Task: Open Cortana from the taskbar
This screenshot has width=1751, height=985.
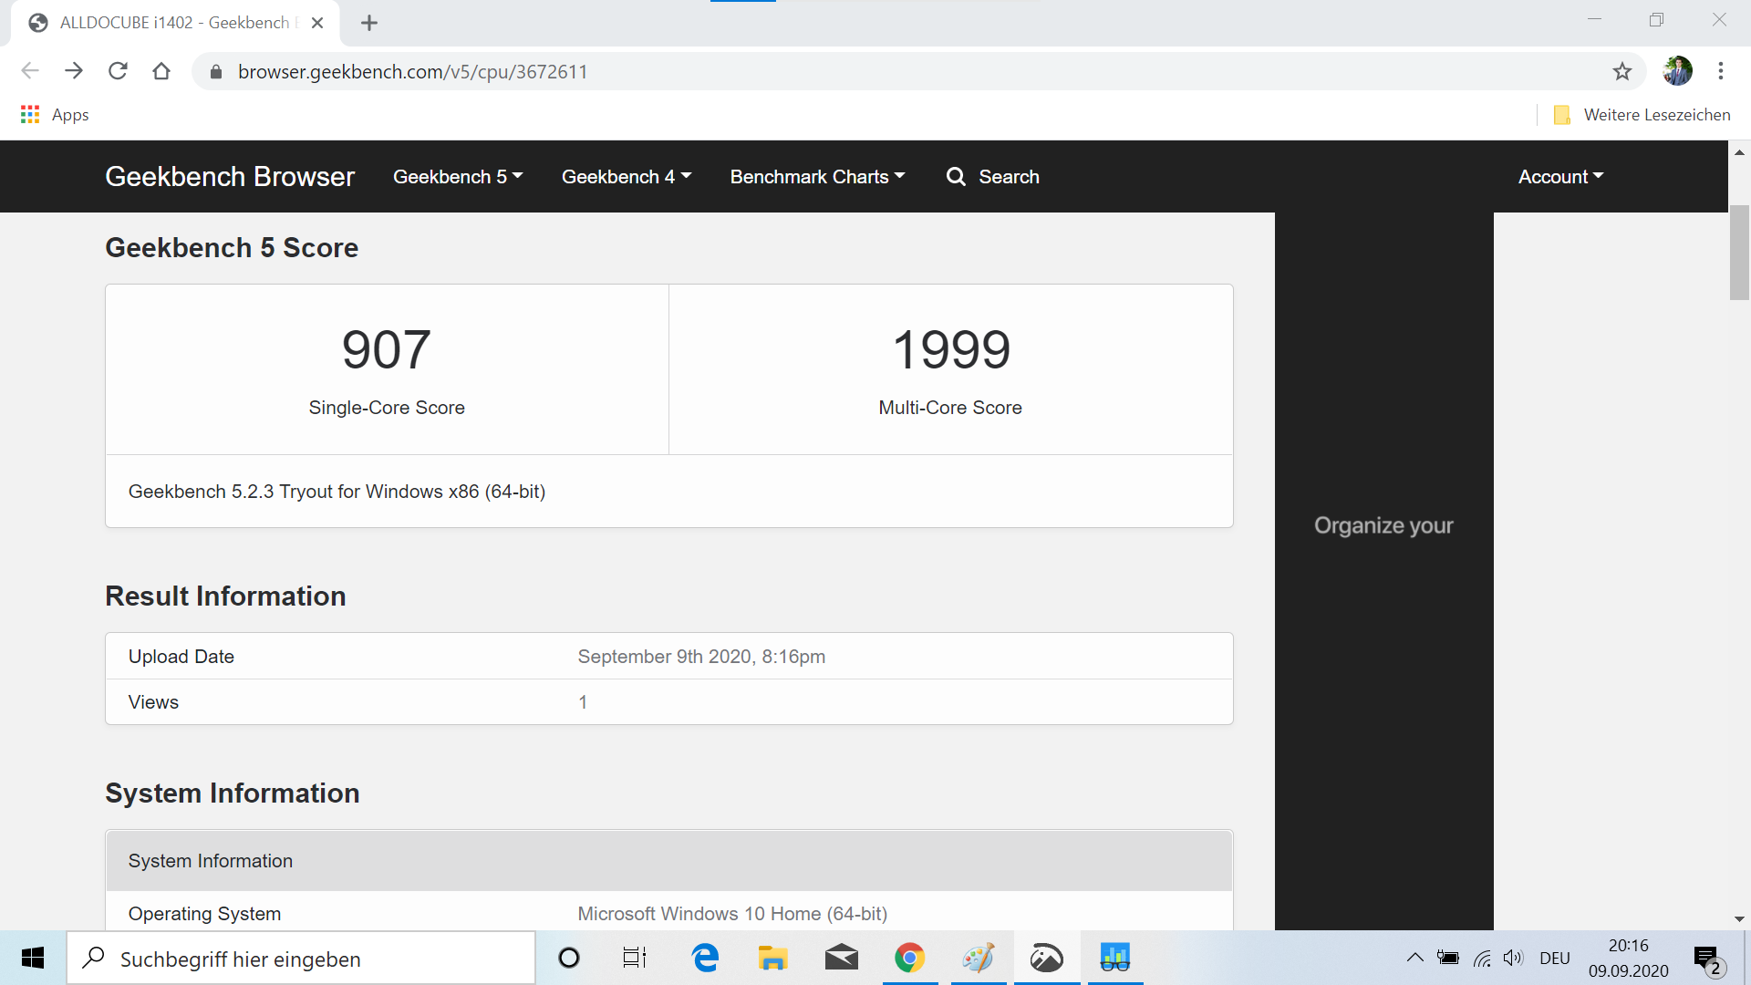Action: (x=569, y=958)
